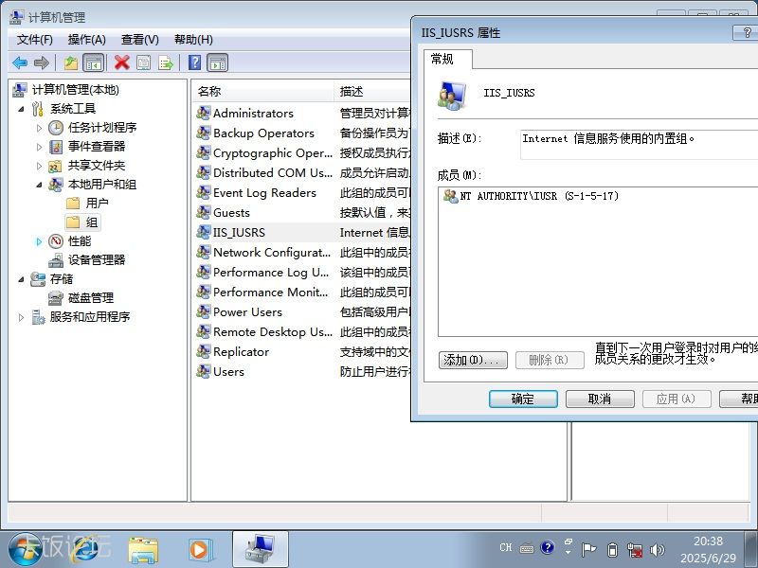Select Performance Monit... row
This screenshot has width=758, height=568.
point(302,293)
